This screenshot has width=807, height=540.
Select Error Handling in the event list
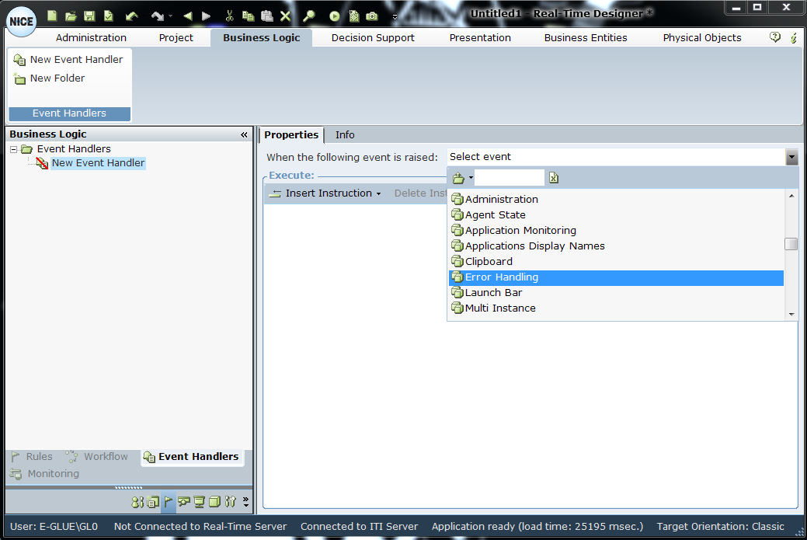click(x=501, y=277)
